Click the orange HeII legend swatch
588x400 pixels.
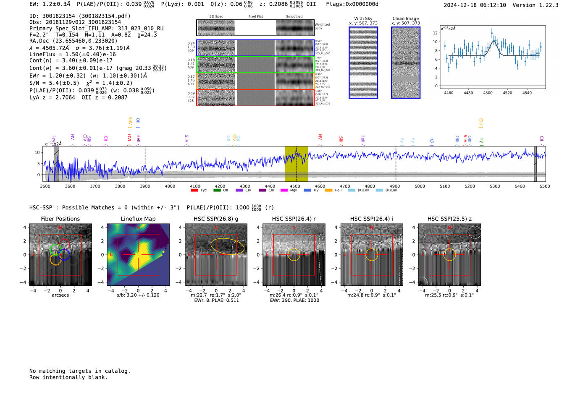point(329,190)
